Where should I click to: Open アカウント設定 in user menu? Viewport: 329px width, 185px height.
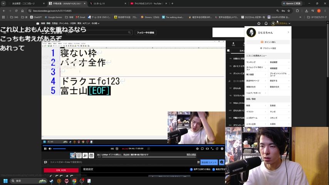[x=268, y=48]
